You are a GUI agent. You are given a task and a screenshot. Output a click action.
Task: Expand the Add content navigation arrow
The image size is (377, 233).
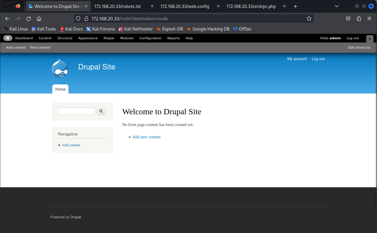click(59, 145)
